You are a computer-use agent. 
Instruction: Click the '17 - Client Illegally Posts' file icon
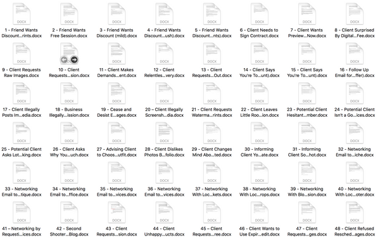pos(22,93)
